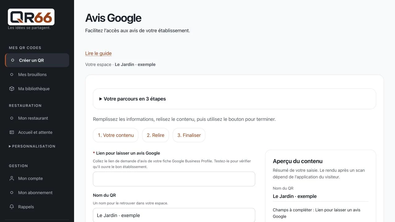Click the QR66 logo in the sidebar
Image resolution: width=395 pixels, height=222 pixels.
click(x=31, y=17)
